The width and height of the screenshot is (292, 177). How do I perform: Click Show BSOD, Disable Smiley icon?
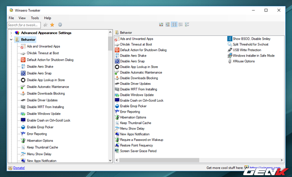point(229,39)
